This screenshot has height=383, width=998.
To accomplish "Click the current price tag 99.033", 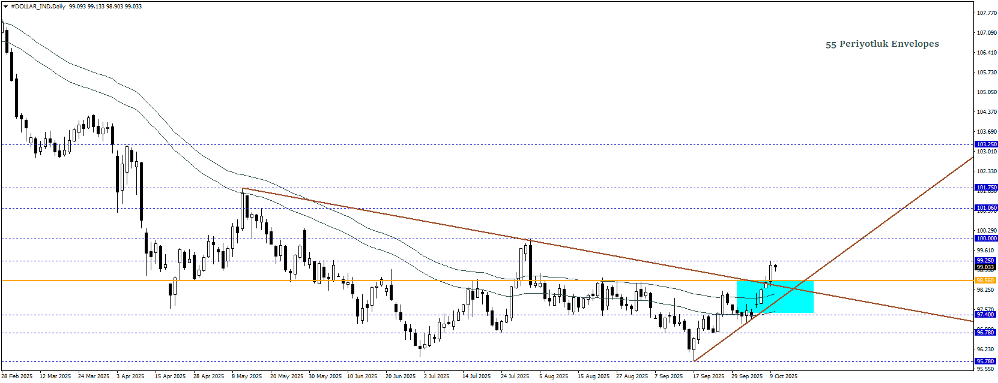I will (x=986, y=267).
